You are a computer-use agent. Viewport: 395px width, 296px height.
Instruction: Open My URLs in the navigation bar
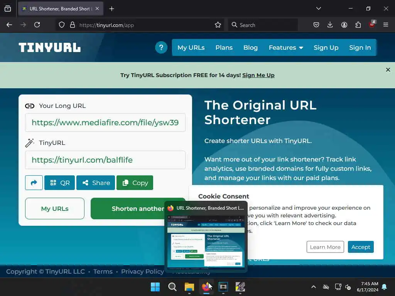pyautogui.click(x=191, y=47)
